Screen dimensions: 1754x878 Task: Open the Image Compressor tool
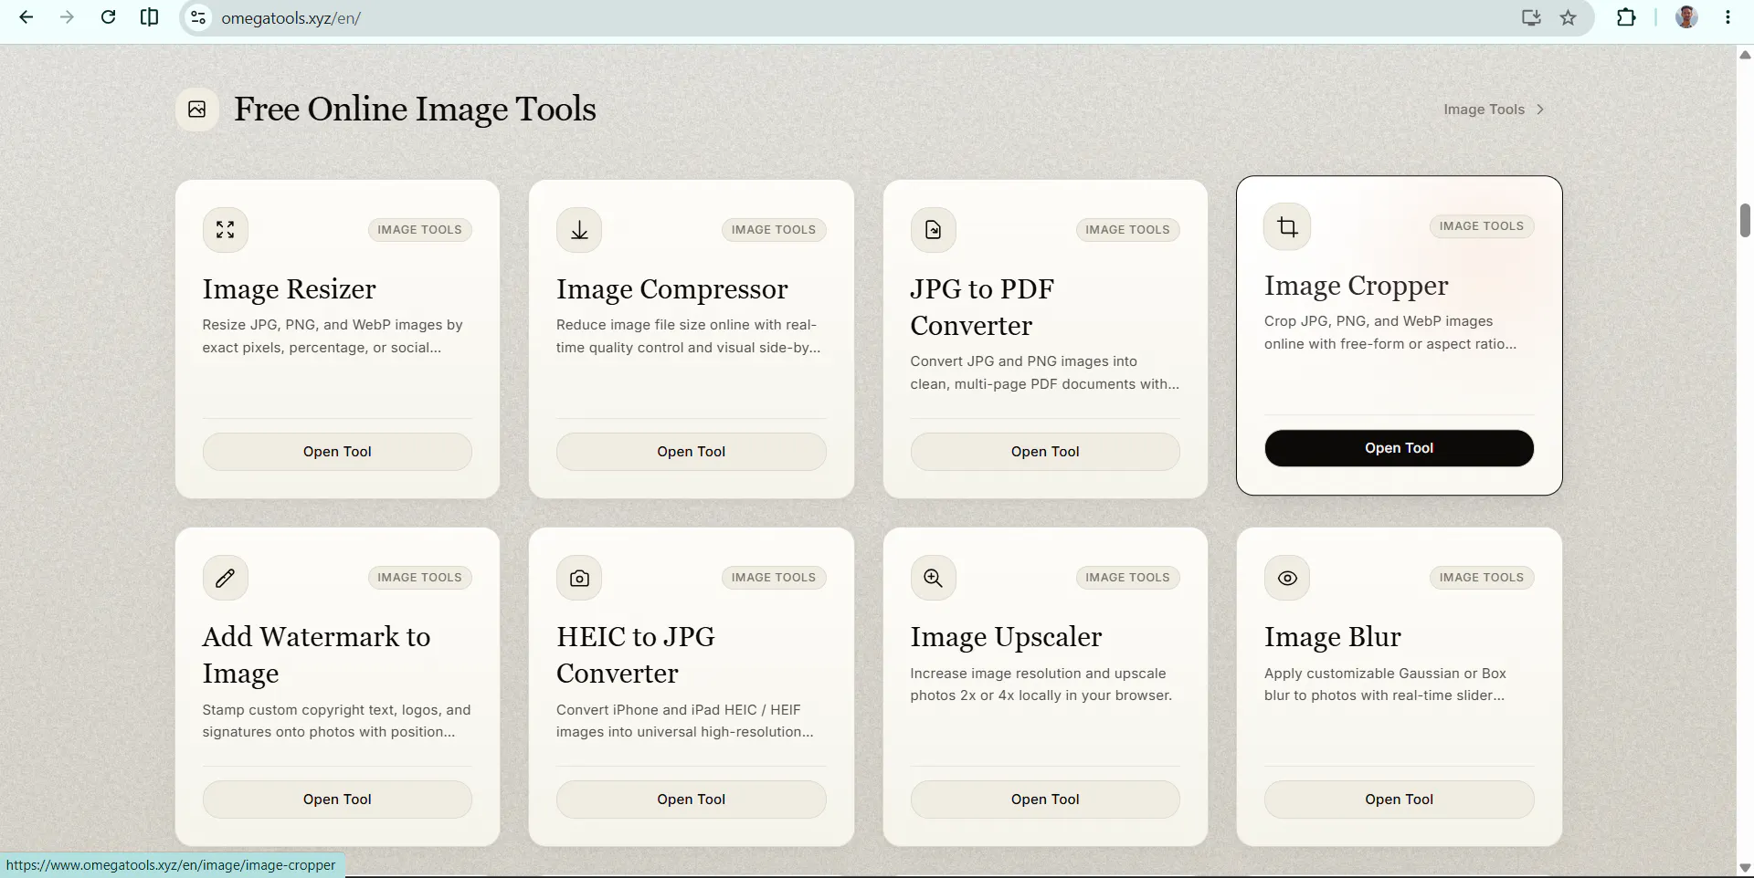click(x=692, y=452)
